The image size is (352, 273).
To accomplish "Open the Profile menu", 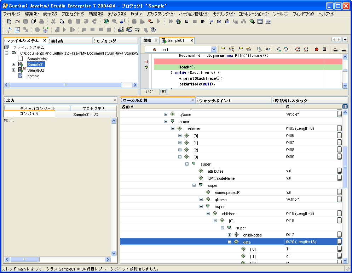I will pyautogui.click(x=137, y=14).
